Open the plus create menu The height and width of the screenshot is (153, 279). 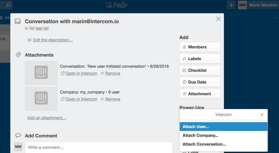point(231,5)
